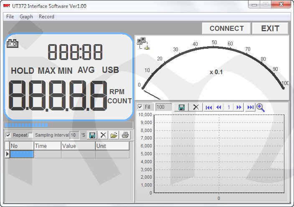Image resolution: width=294 pixels, height=207 pixels.
Task: Advance to the next graph page
Action: (x=239, y=107)
